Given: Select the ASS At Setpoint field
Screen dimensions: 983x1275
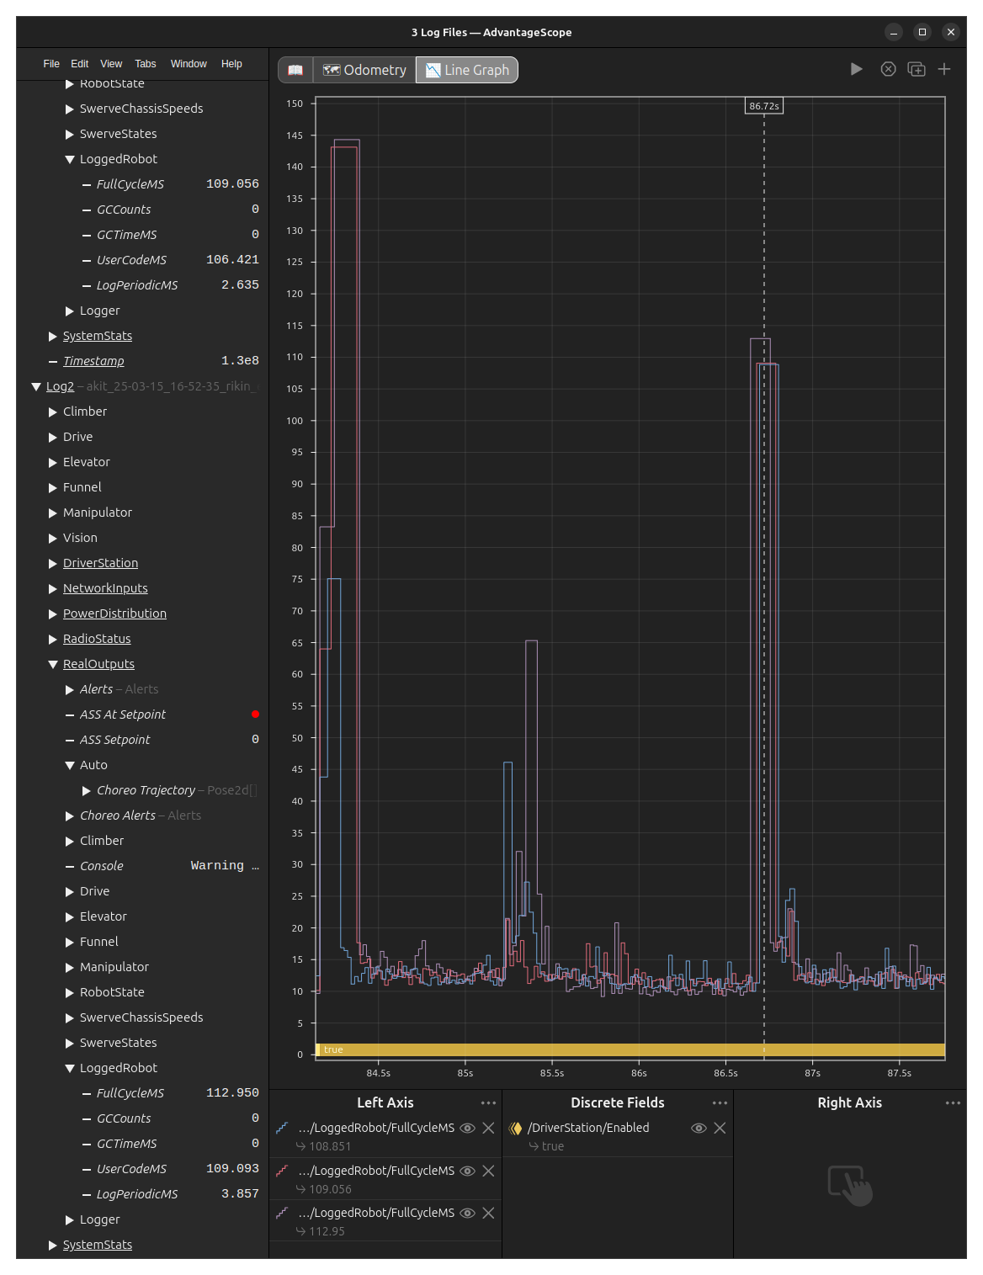Looking at the screenshot, I should 123,715.
